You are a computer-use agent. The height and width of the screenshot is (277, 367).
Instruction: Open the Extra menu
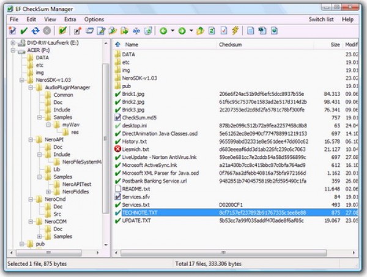70,19
